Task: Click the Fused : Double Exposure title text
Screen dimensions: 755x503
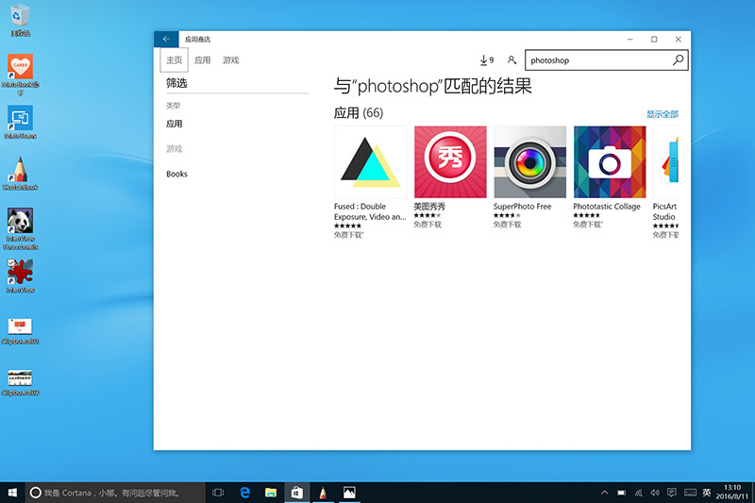Action: click(370, 211)
